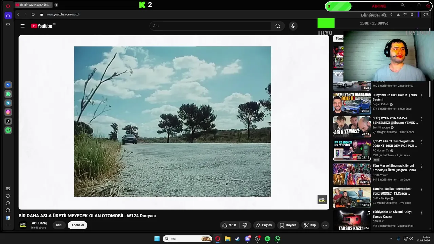The width and height of the screenshot is (434, 244).
Task: Open Opera AI assistant button
Action: pos(426,14)
